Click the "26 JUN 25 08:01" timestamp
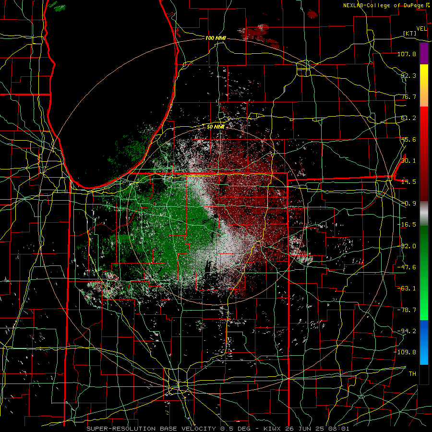Screen dimensions: 432x432 pos(317,429)
